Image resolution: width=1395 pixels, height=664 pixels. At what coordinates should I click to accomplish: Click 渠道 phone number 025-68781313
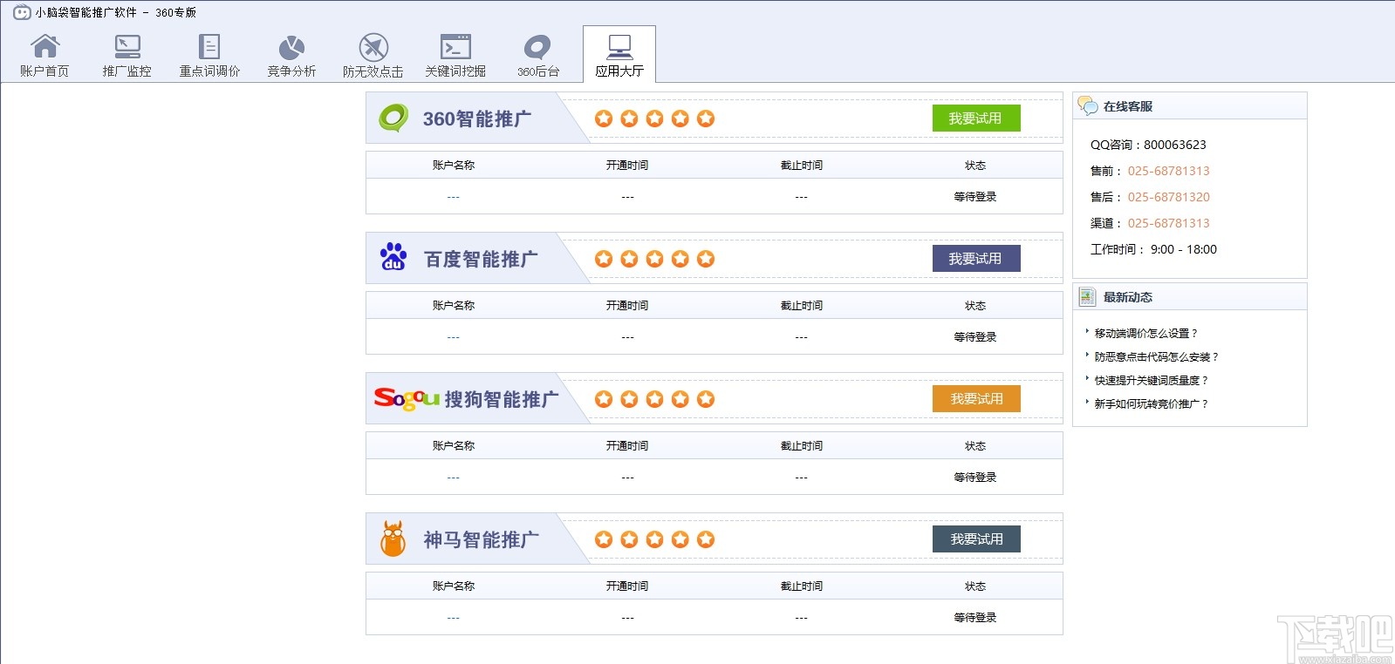point(1169,223)
